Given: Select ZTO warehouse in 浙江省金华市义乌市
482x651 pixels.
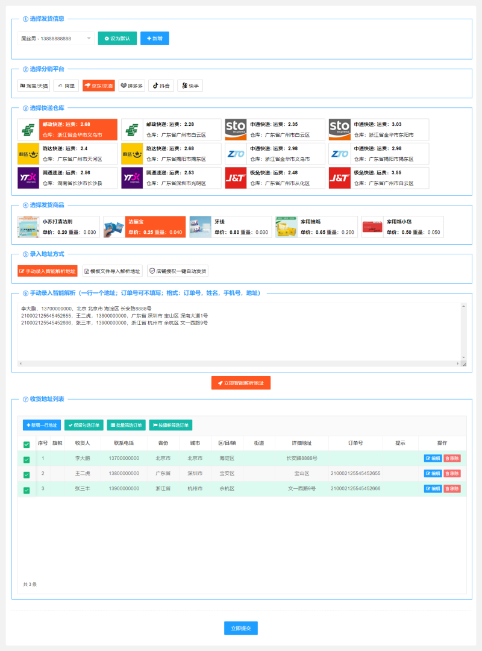Looking at the screenshot, I should click(x=274, y=154).
